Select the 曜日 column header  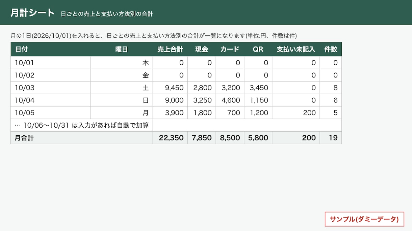(122, 49)
